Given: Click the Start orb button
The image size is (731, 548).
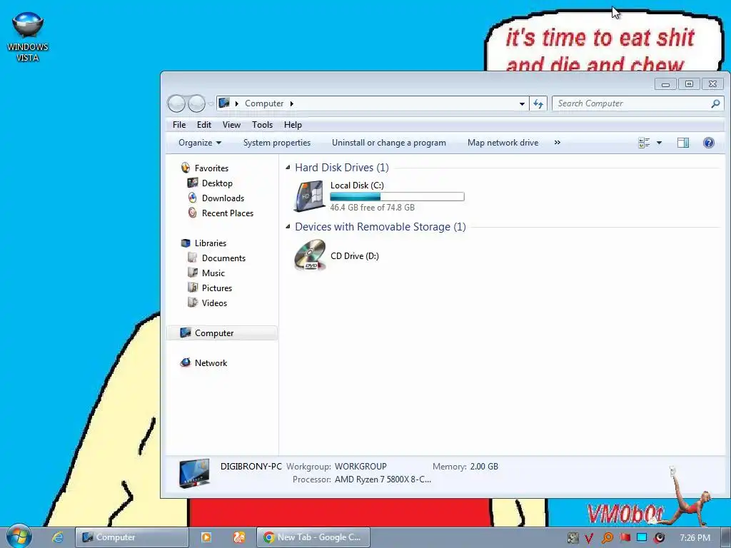Looking at the screenshot, I should [x=19, y=537].
